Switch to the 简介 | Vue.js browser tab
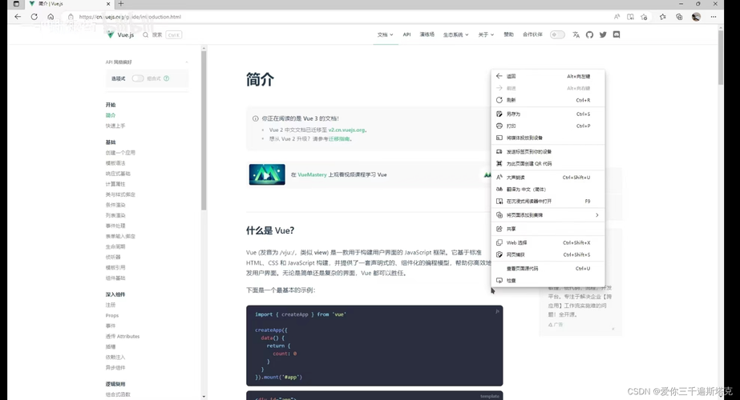The image size is (740, 400). click(69, 4)
